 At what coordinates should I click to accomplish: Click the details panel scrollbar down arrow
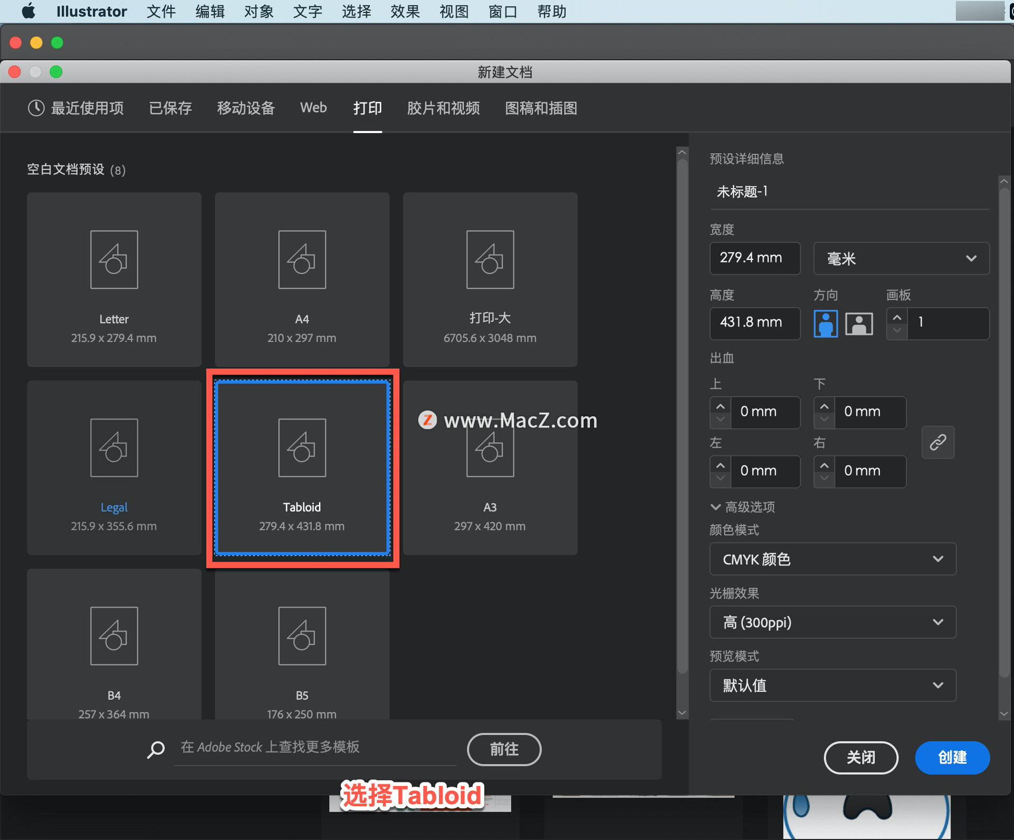pos(1004,713)
